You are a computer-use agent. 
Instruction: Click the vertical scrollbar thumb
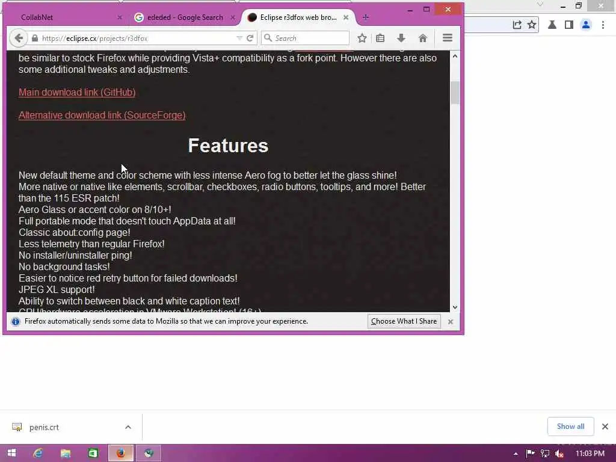coord(455,93)
